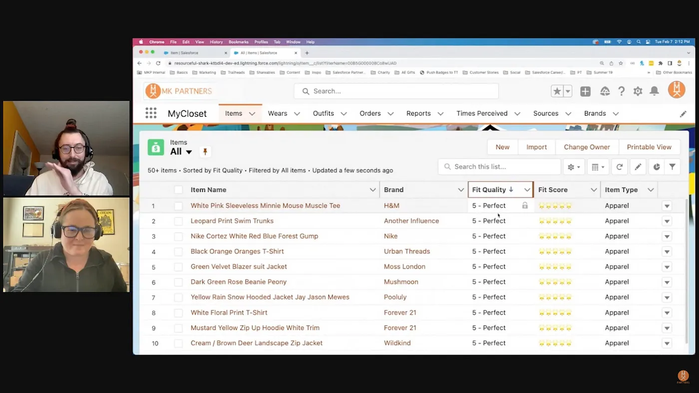Click the Favorites star icon

click(557, 91)
